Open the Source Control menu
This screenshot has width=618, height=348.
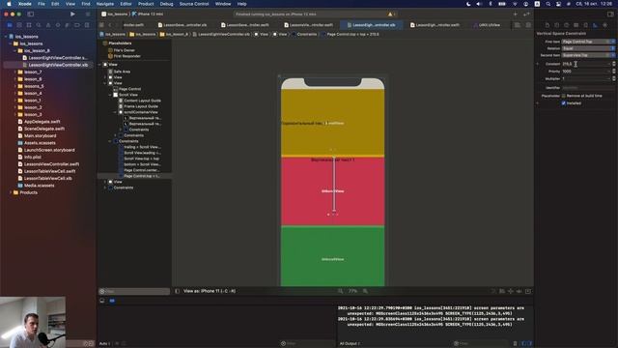click(194, 4)
